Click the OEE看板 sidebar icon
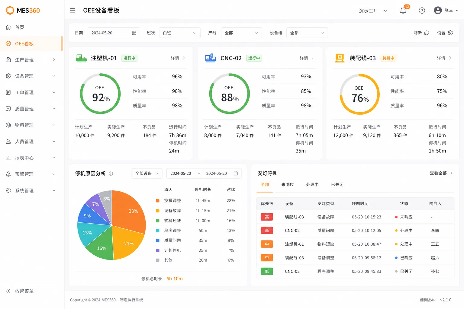The image size is (464, 309). coord(8,43)
